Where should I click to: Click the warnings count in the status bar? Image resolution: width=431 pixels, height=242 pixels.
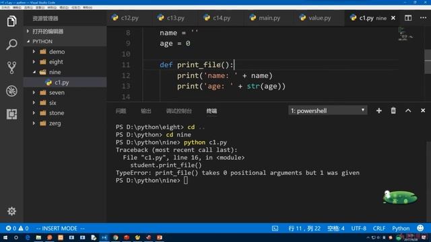click(24, 229)
